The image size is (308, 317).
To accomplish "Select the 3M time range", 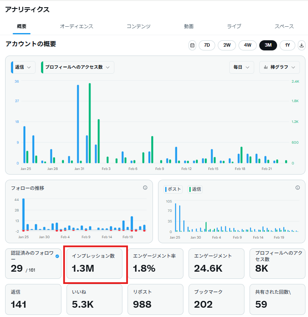I will (x=268, y=45).
